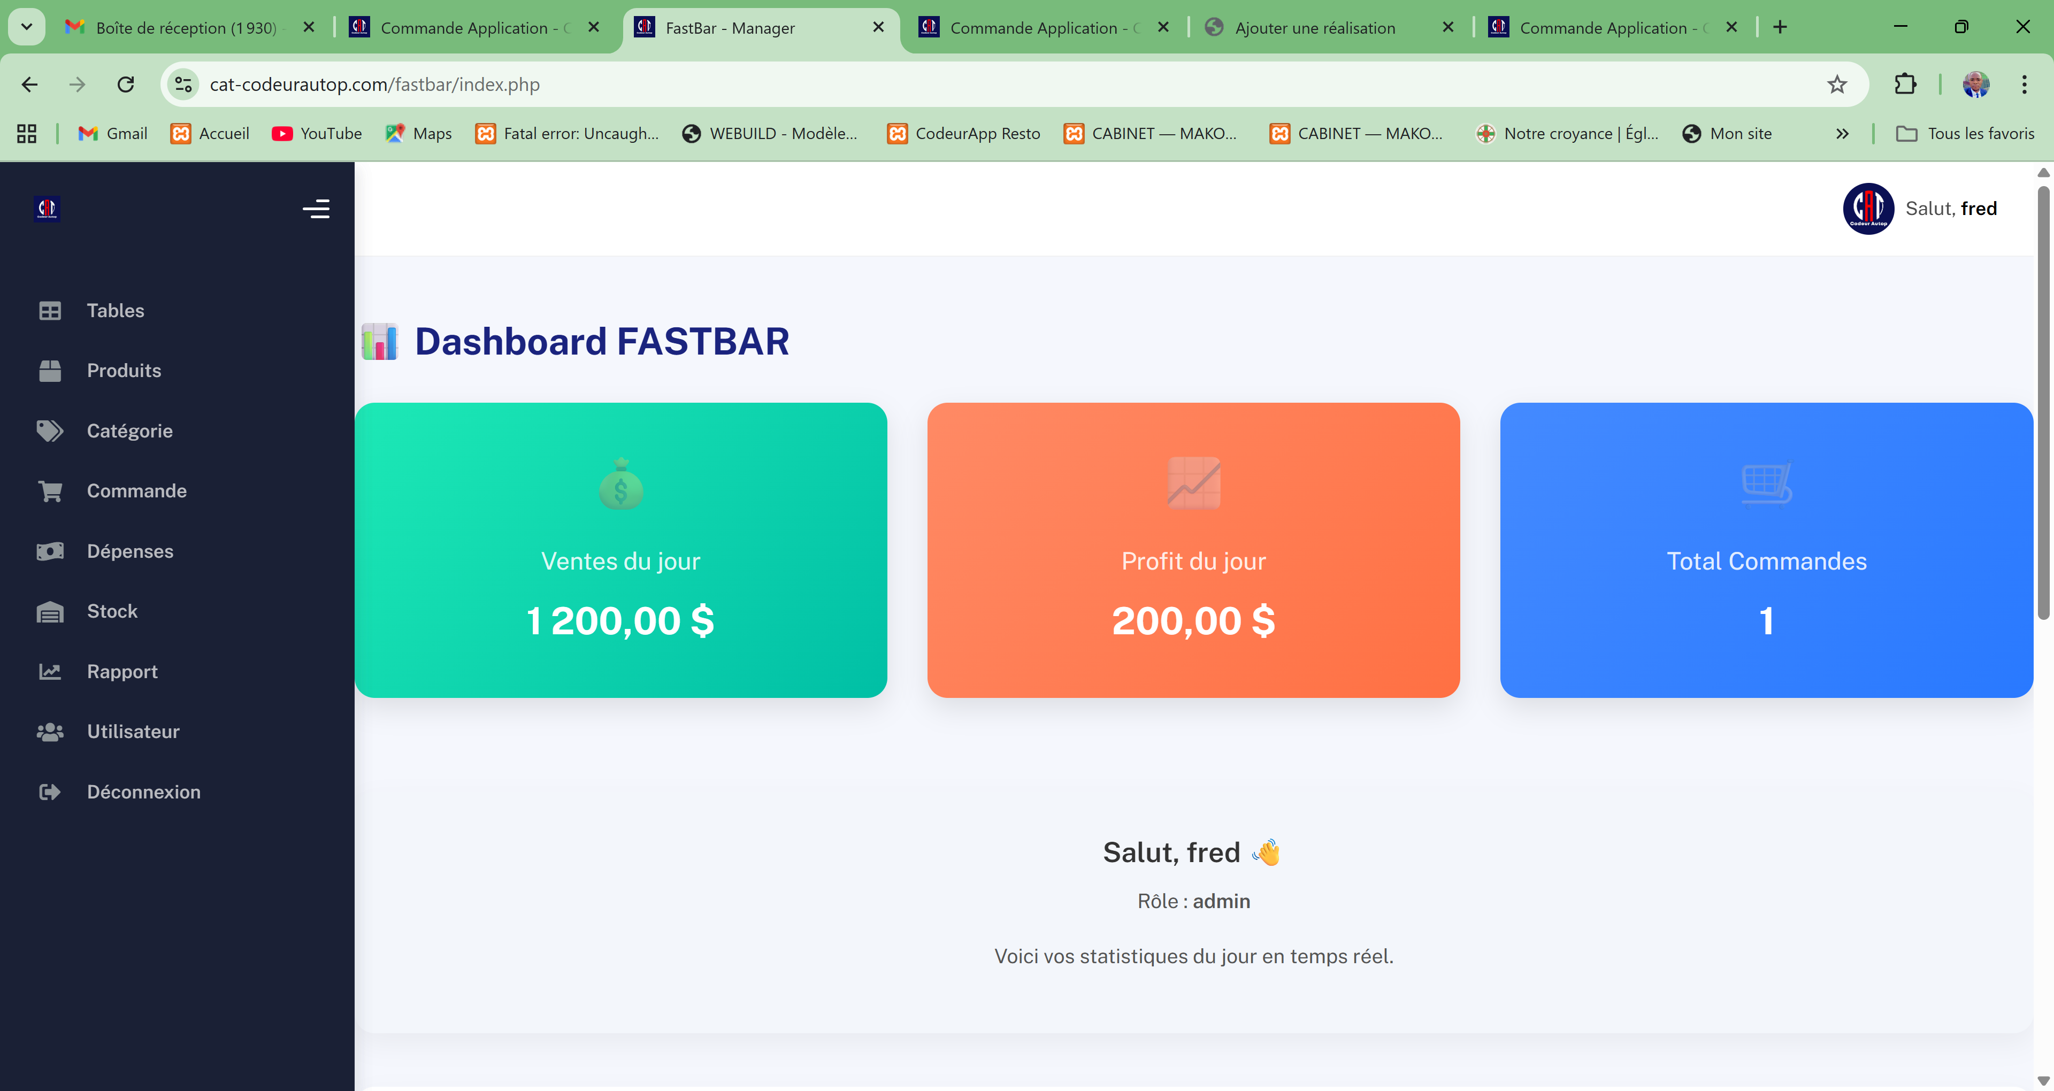The image size is (2054, 1091).
Task: Open the Stock section from sidebar
Action: [112, 611]
